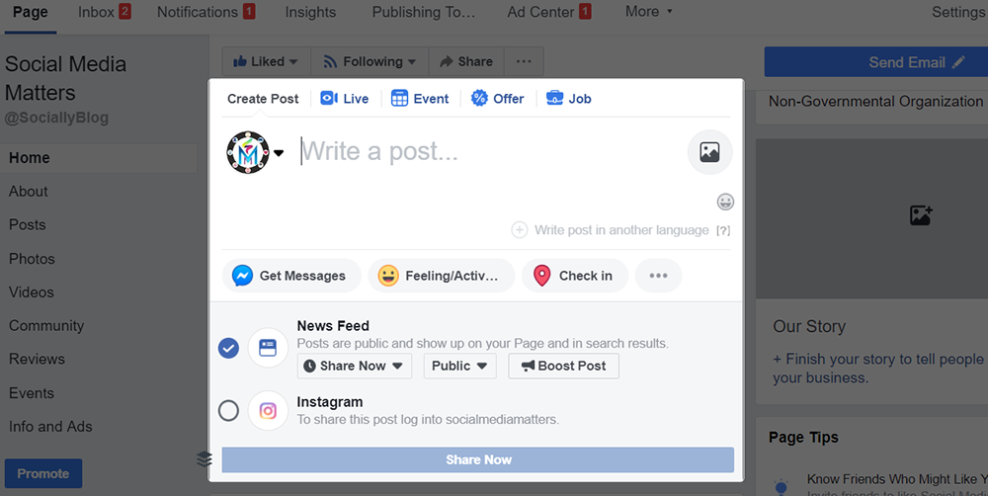Viewport: 988px width, 496px height.
Task: Click the Boost Post button
Action: pyautogui.click(x=564, y=367)
